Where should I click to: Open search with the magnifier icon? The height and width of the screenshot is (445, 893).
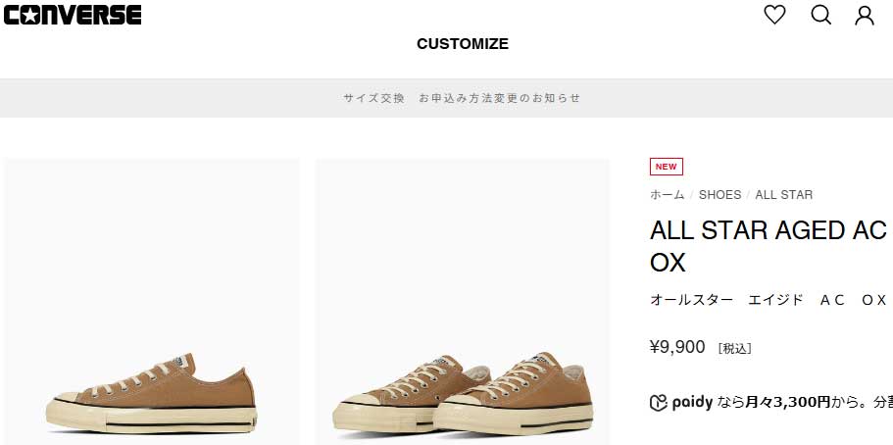pos(820,15)
